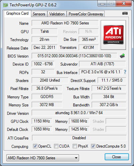Click the ATI Radeon logo

pos(113,35)
